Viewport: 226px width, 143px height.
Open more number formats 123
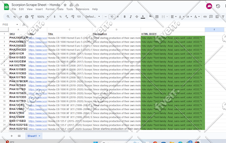point(79,17)
